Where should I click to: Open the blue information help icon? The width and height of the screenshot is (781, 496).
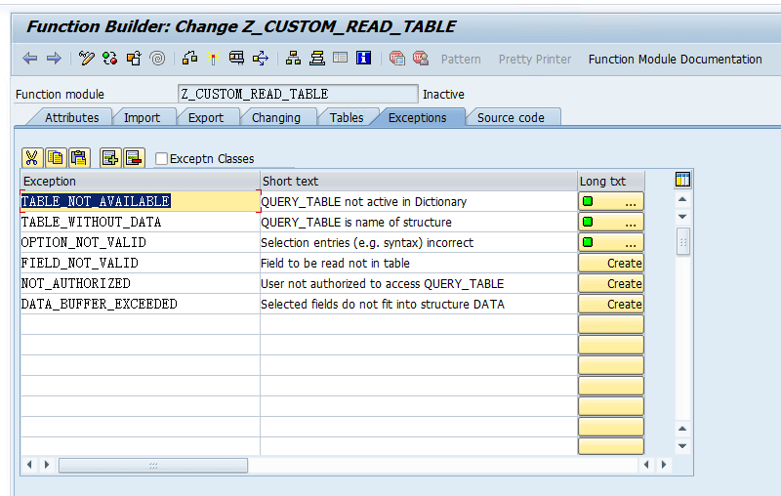[363, 59]
